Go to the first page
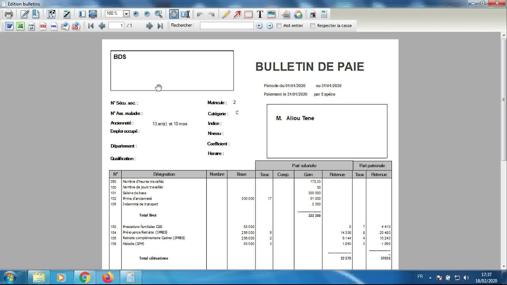 [x=91, y=26]
